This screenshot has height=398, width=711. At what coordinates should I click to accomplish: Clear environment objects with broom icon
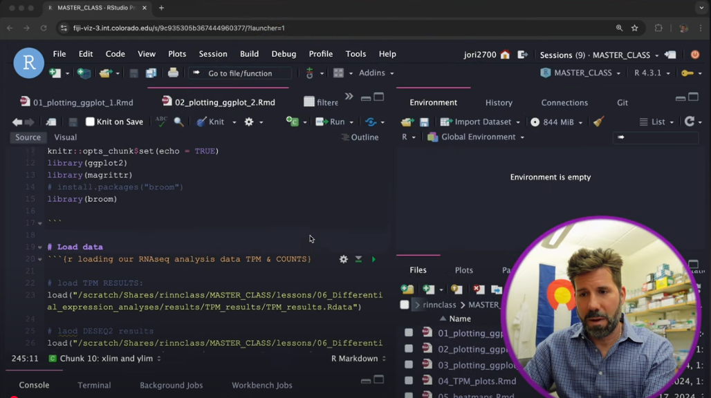pyautogui.click(x=598, y=122)
